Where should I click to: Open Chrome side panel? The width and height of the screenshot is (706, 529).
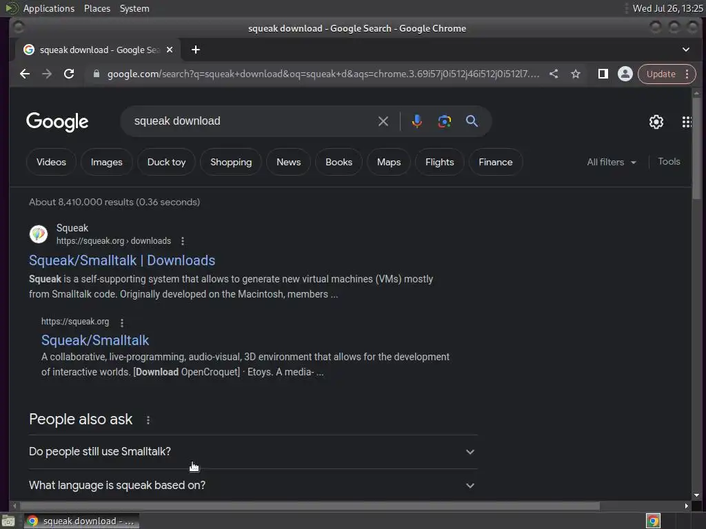click(603, 74)
